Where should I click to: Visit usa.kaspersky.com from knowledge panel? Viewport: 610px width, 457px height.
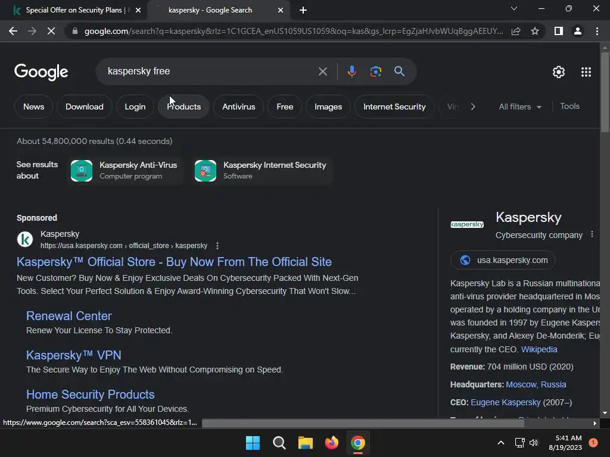[503, 260]
